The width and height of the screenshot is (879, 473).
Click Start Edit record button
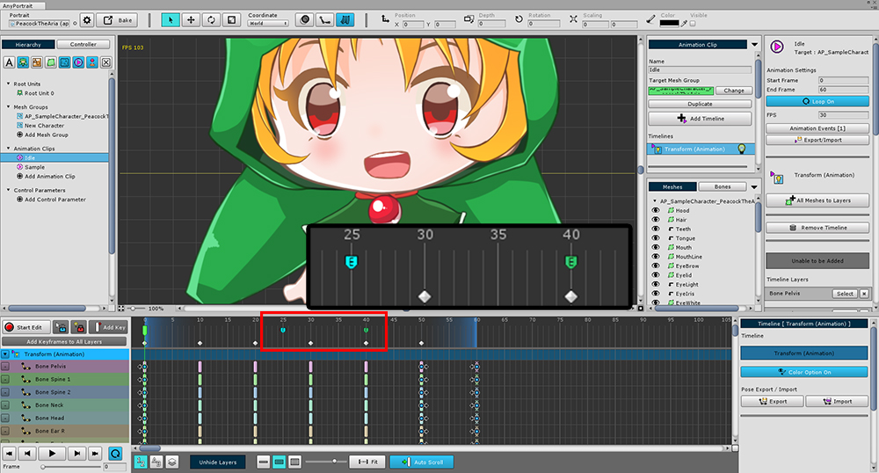point(25,327)
